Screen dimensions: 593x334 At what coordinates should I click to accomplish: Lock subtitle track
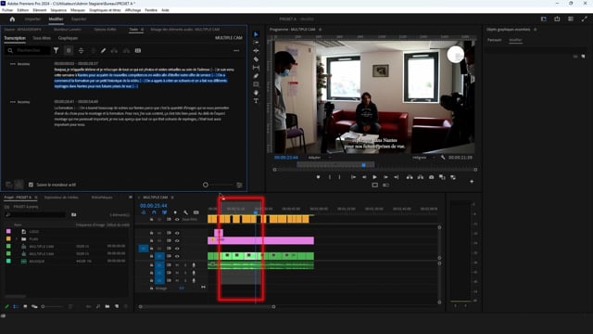151,219
